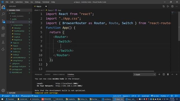This screenshot has width=180, height=101.
Task: Click the Open Changes compare icon in editor toolbar
Action: [x=164, y=6]
